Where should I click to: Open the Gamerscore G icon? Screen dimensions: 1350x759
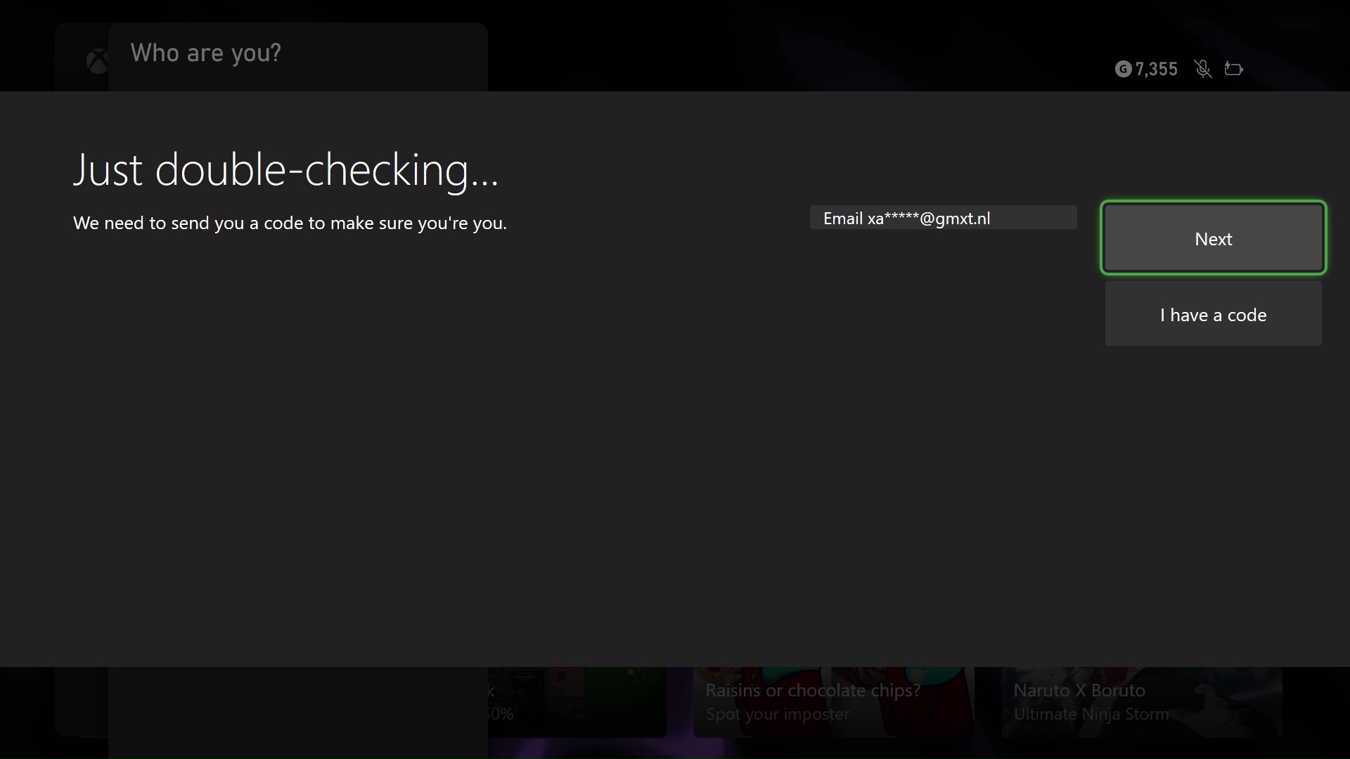[1123, 69]
